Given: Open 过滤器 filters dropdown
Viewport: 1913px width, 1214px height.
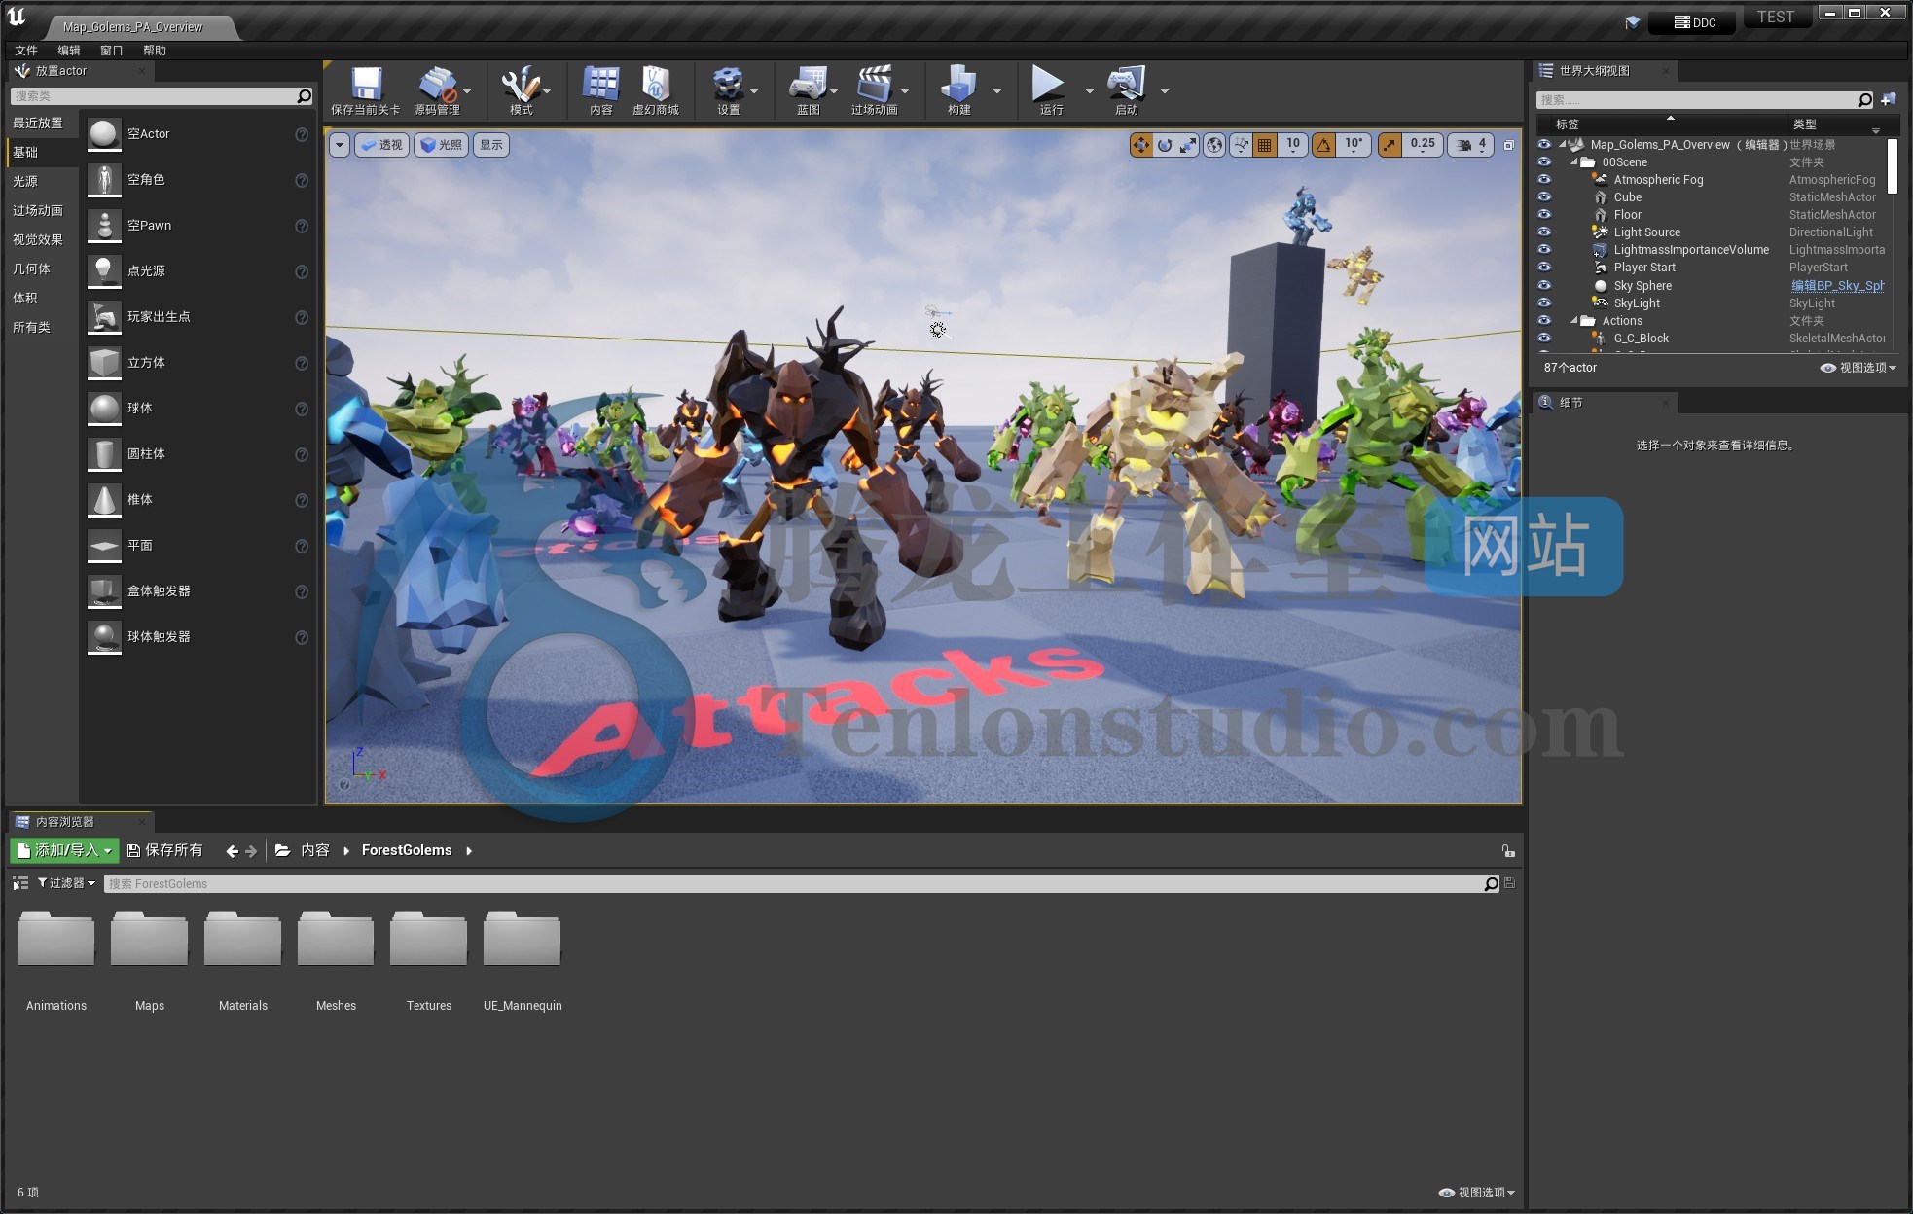Looking at the screenshot, I should [x=66, y=883].
